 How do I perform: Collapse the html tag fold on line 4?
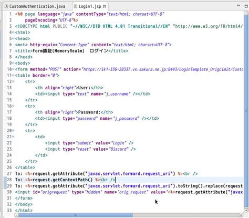pos(13,33)
